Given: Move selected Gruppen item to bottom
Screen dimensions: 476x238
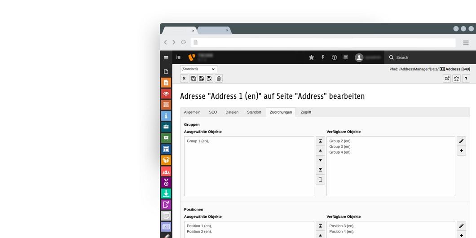Looking at the screenshot, I should click(x=320, y=170).
